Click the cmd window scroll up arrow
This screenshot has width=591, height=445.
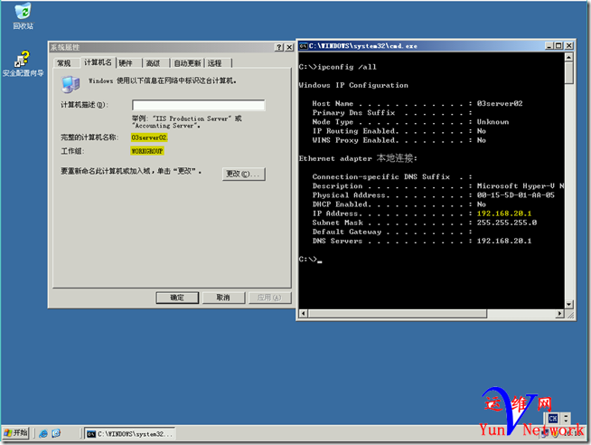pyautogui.click(x=568, y=57)
